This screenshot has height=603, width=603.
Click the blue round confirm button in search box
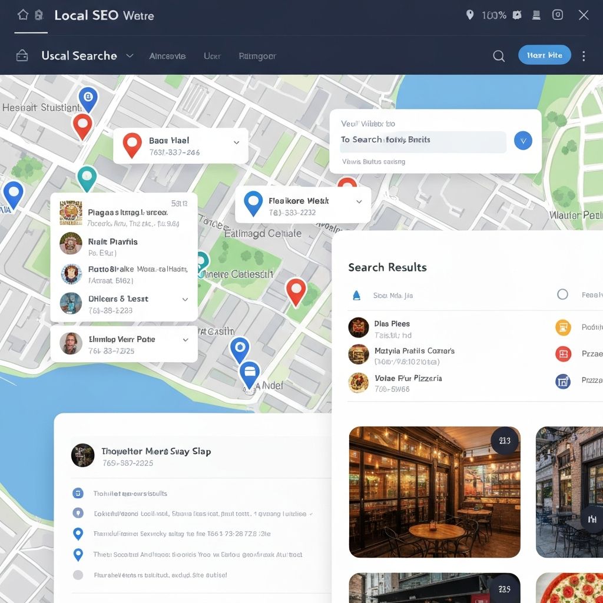pos(523,140)
